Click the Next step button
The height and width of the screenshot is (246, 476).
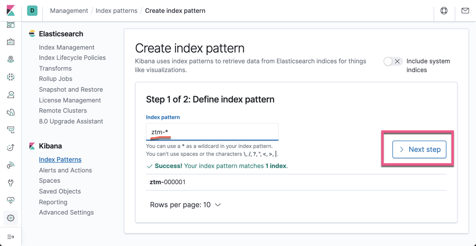pyautogui.click(x=419, y=149)
